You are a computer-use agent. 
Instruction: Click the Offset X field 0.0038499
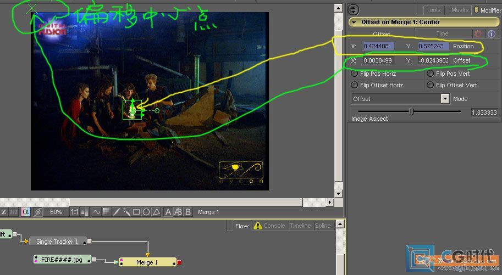378,60
